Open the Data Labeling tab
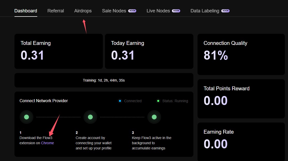 pyautogui.click(x=205, y=11)
